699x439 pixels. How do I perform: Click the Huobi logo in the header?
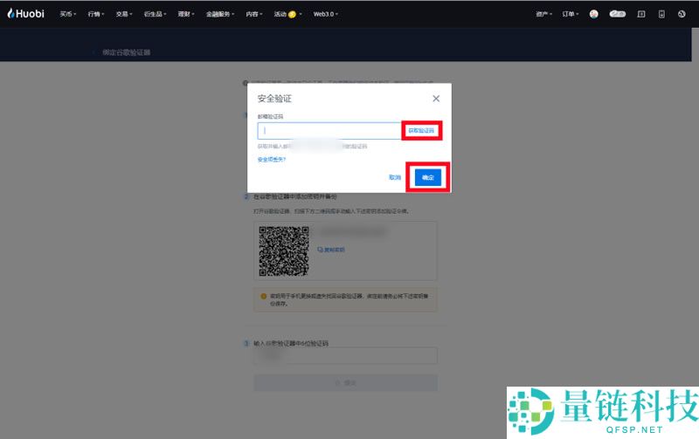(26, 14)
